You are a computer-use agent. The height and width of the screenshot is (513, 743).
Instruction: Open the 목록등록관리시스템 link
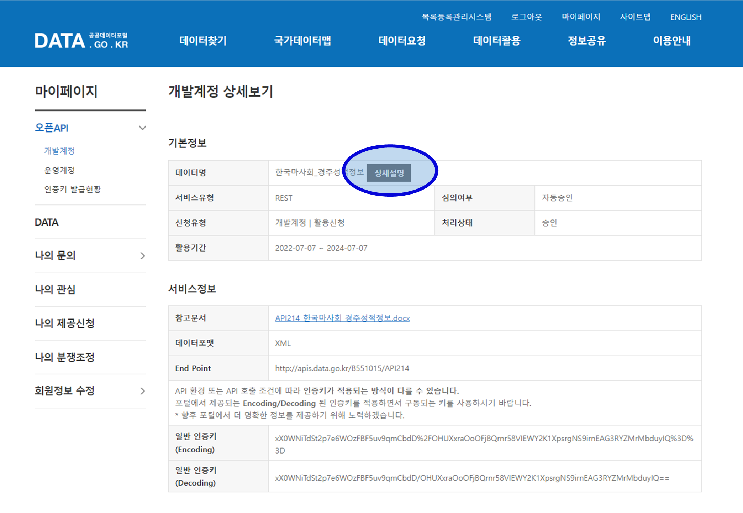point(456,17)
